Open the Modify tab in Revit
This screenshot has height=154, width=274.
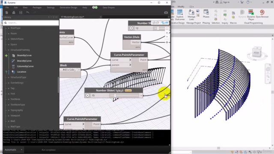tap(181, 7)
